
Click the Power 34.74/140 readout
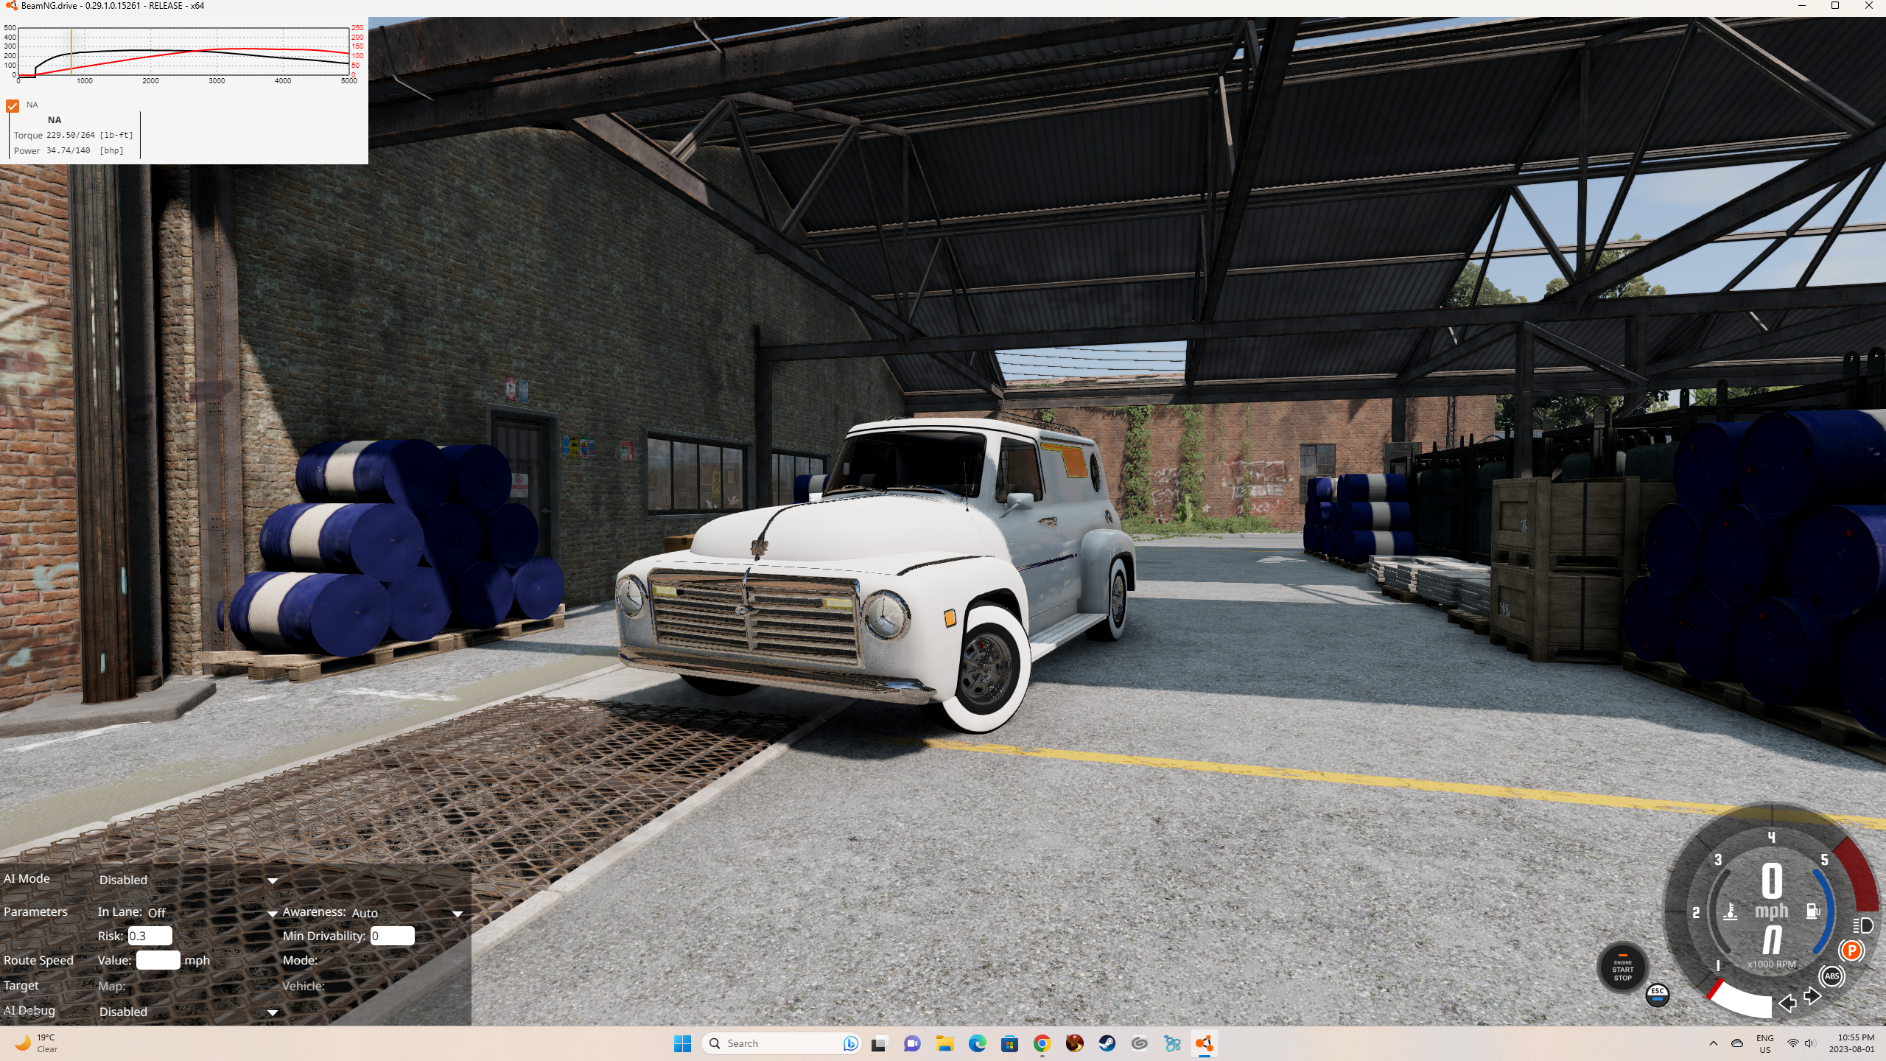[69, 151]
